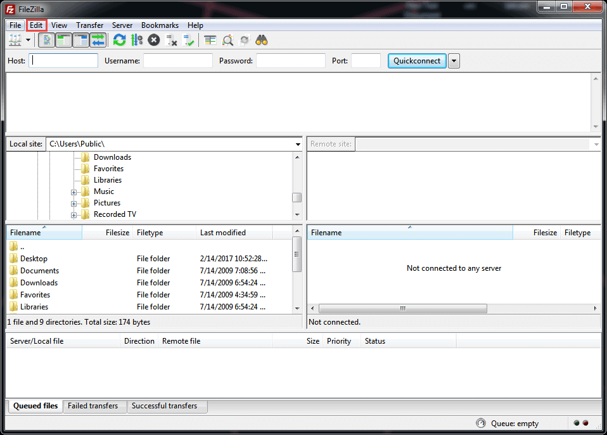Click the remote list horizontal scrollbar
This screenshot has width=607, height=435.
click(x=402, y=308)
